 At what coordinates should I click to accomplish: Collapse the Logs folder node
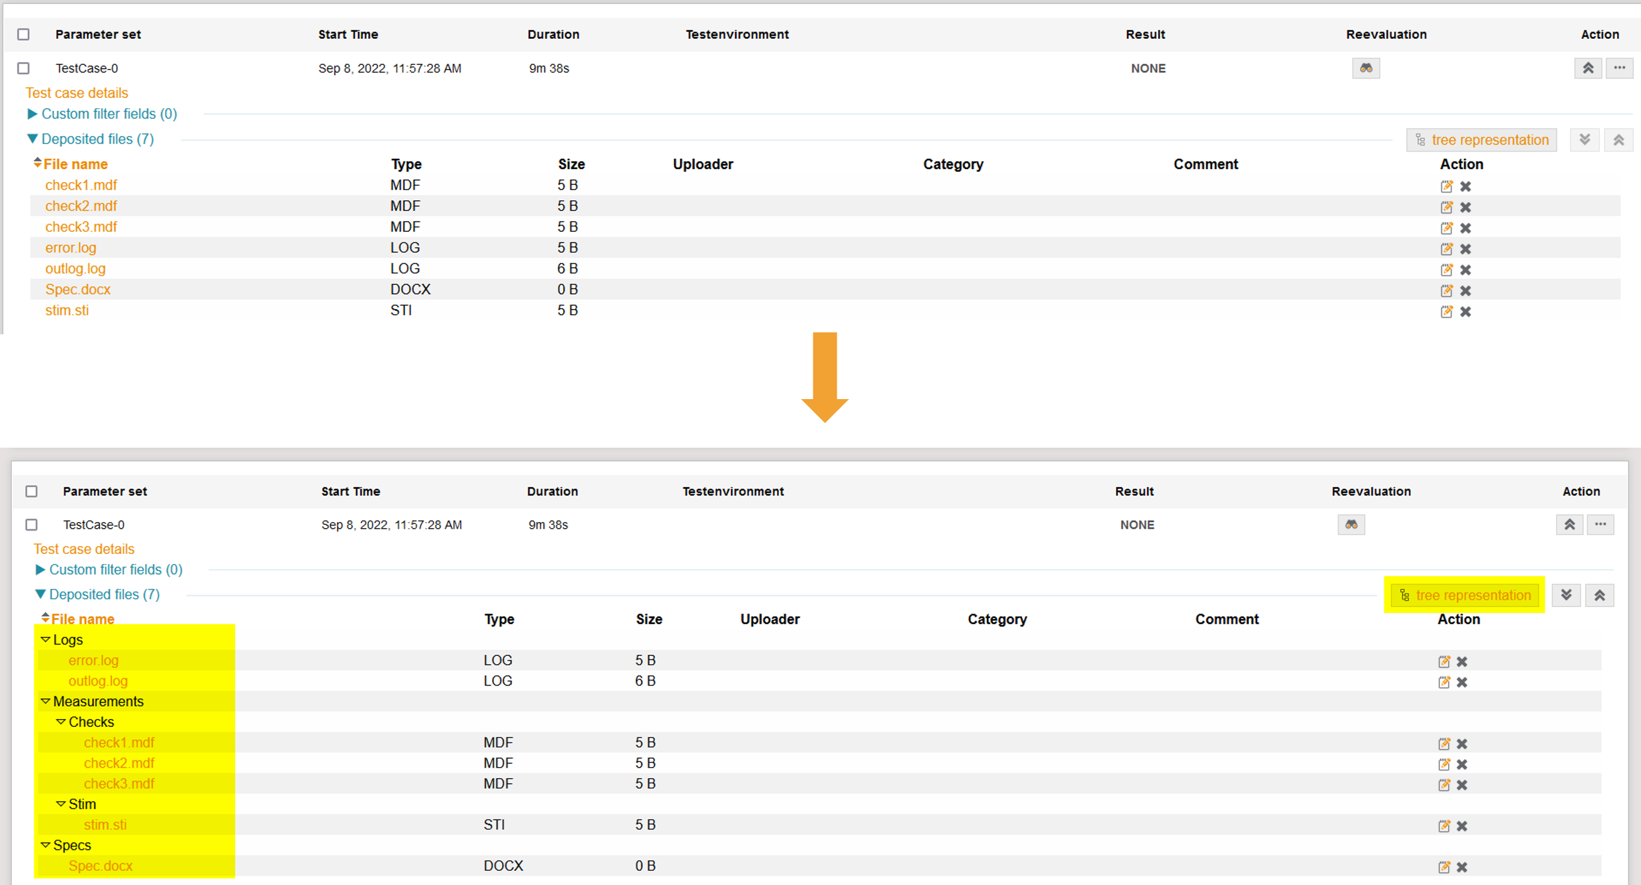[x=45, y=639]
